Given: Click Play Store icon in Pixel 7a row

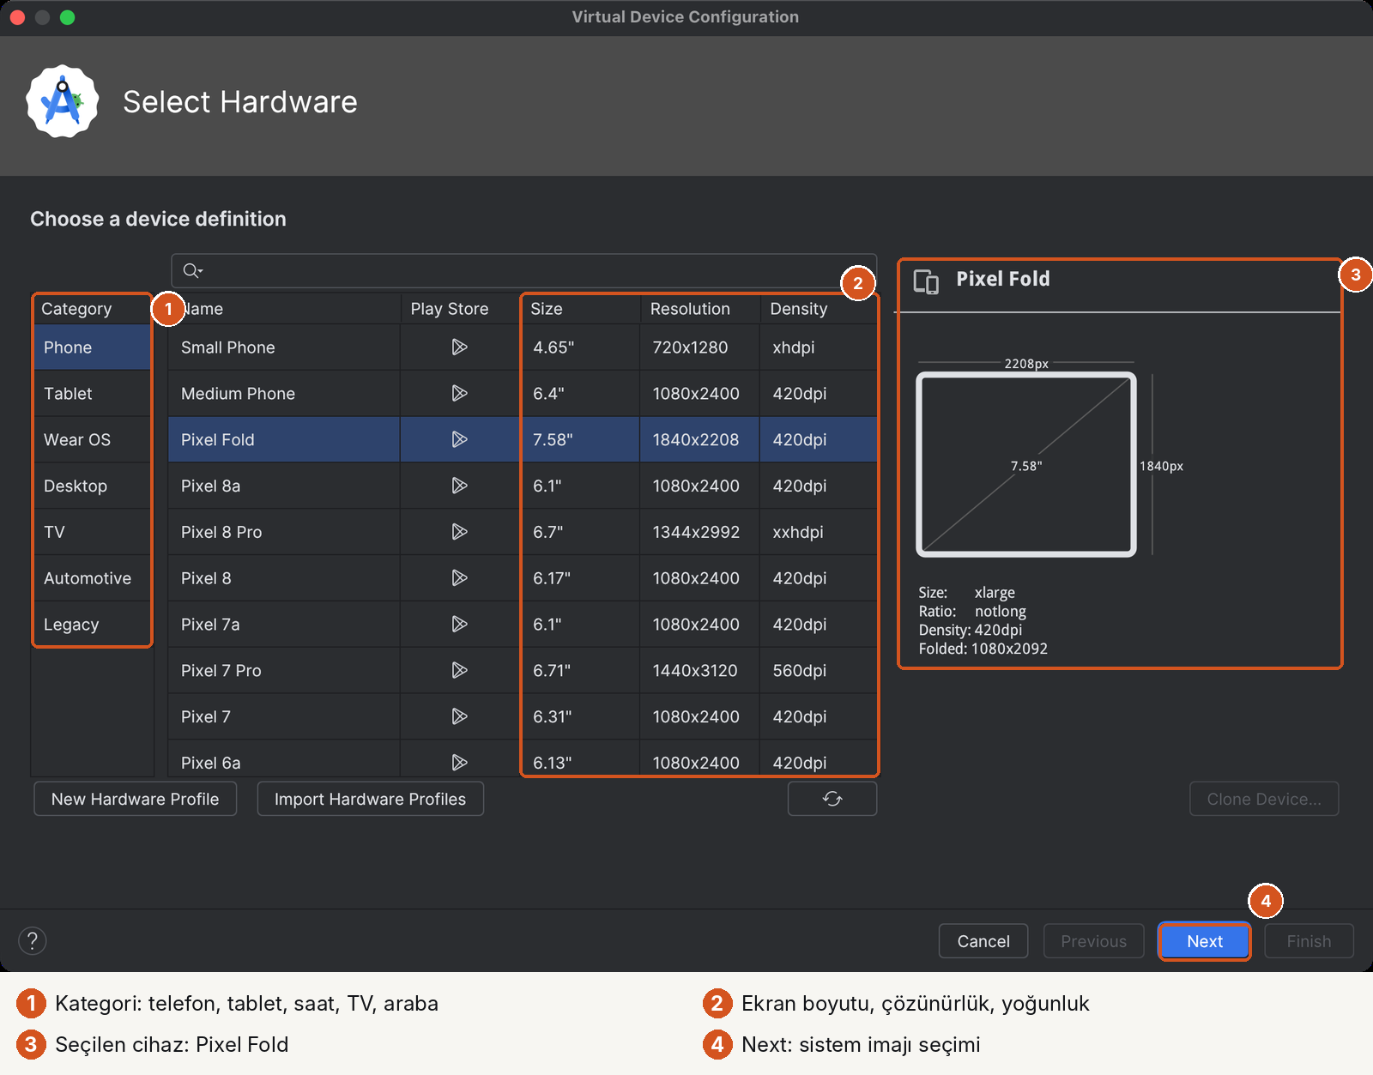Looking at the screenshot, I should point(460,624).
